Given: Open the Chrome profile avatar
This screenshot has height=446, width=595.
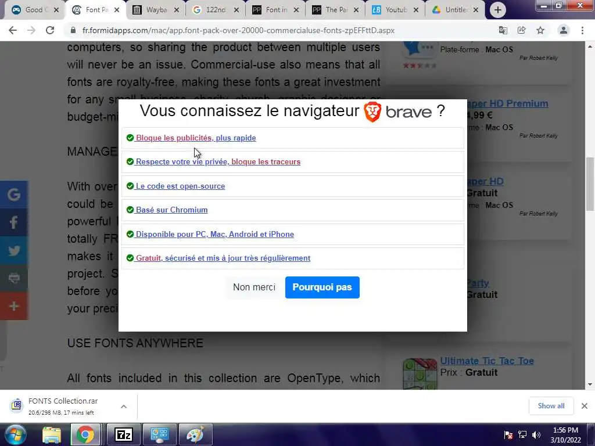Looking at the screenshot, I should click(x=564, y=30).
